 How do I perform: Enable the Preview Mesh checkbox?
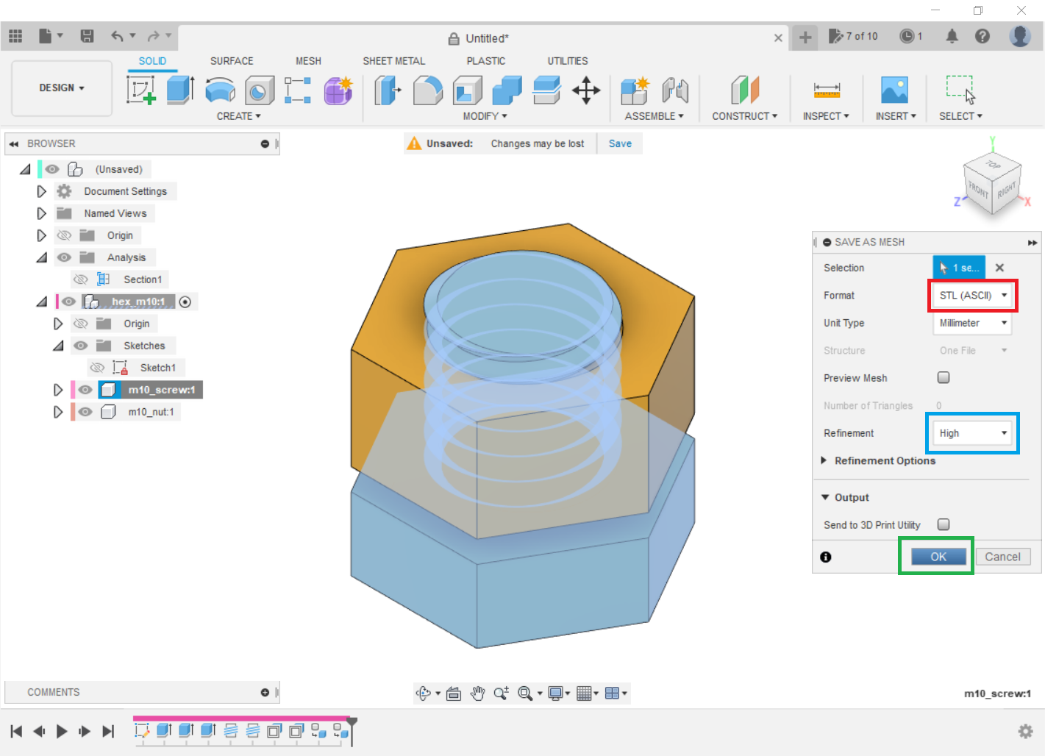point(944,377)
